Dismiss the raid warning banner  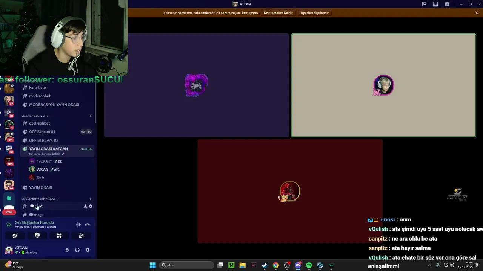[x=477, y=13]
